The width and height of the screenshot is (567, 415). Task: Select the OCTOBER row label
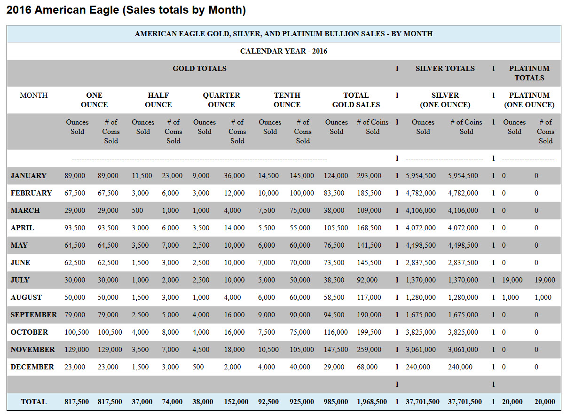(x=29, y=332)
